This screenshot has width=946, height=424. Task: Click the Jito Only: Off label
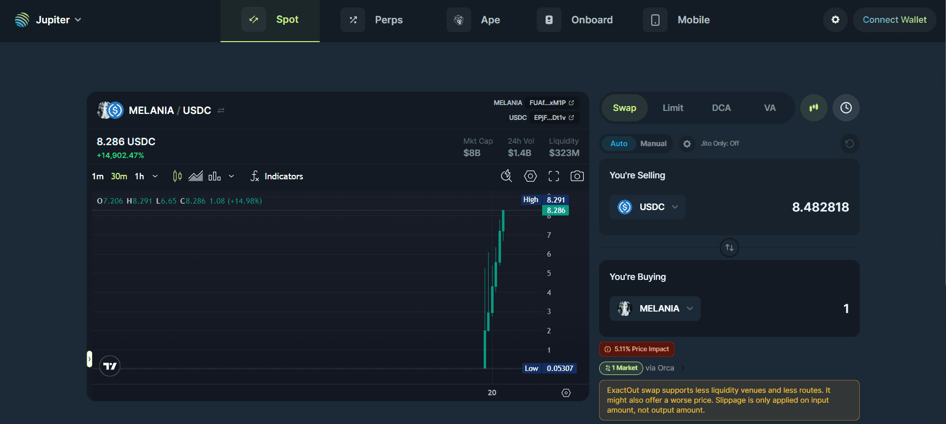coord(720,144)
